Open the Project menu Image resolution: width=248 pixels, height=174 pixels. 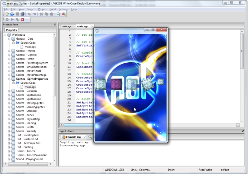click(x=42, y=9)
